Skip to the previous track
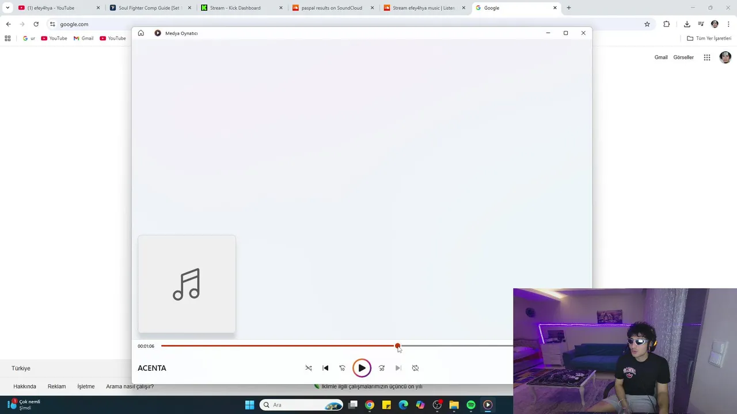 pyautogui.click(x=325, y=368)
